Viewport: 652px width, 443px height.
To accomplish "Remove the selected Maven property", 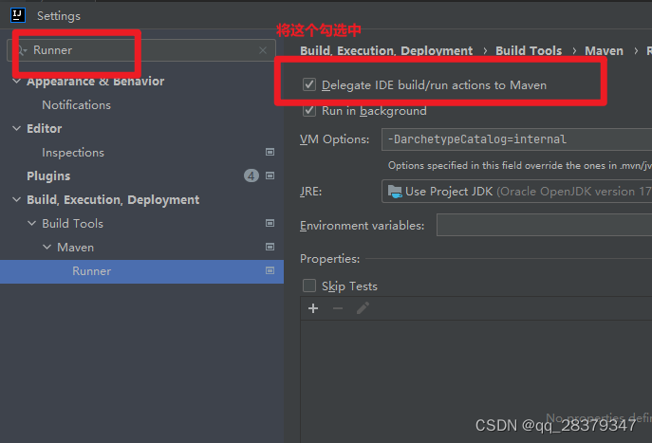I will click(338, 308).
